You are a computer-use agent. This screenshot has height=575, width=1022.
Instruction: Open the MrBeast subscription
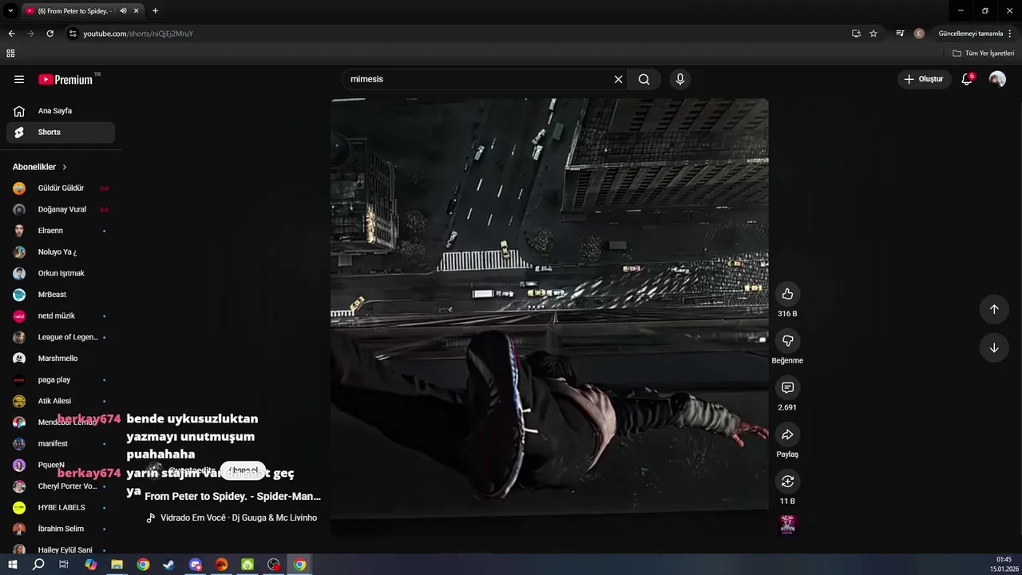point(61,295)
